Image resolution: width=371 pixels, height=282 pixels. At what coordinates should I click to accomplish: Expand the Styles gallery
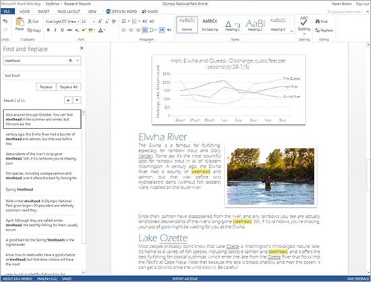click(x=291, y=31)
